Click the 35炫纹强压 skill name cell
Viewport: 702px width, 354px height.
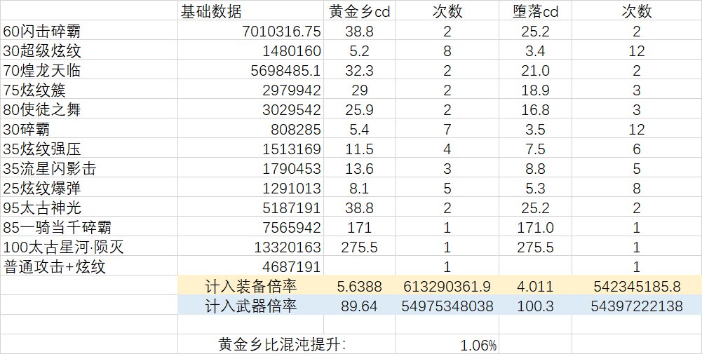click(x=88, y=149)
